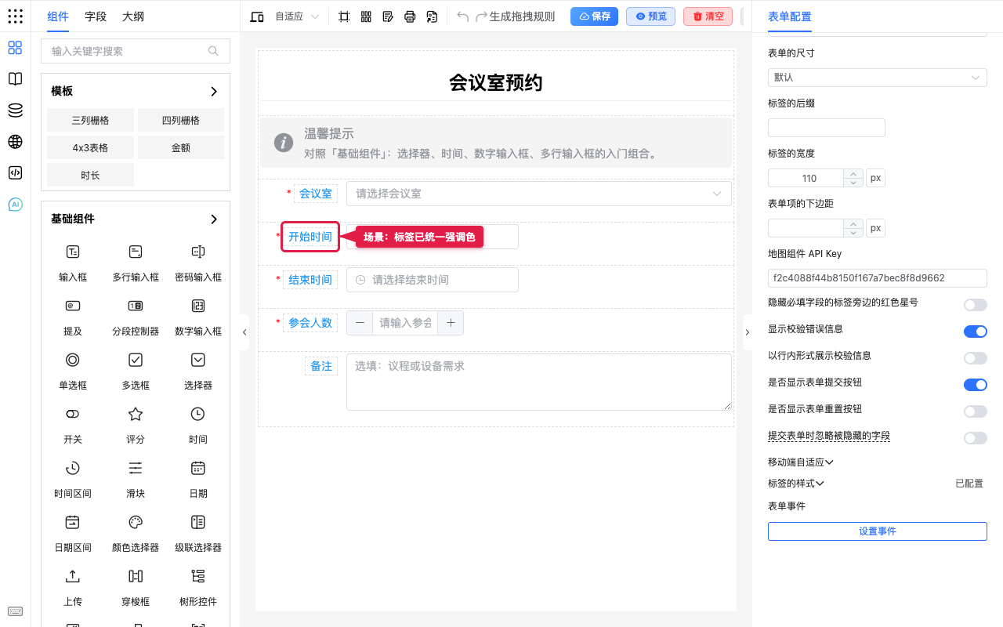Click the 清空 button
This screenshot has height=627, width=1003.
[x=708, y=16]
